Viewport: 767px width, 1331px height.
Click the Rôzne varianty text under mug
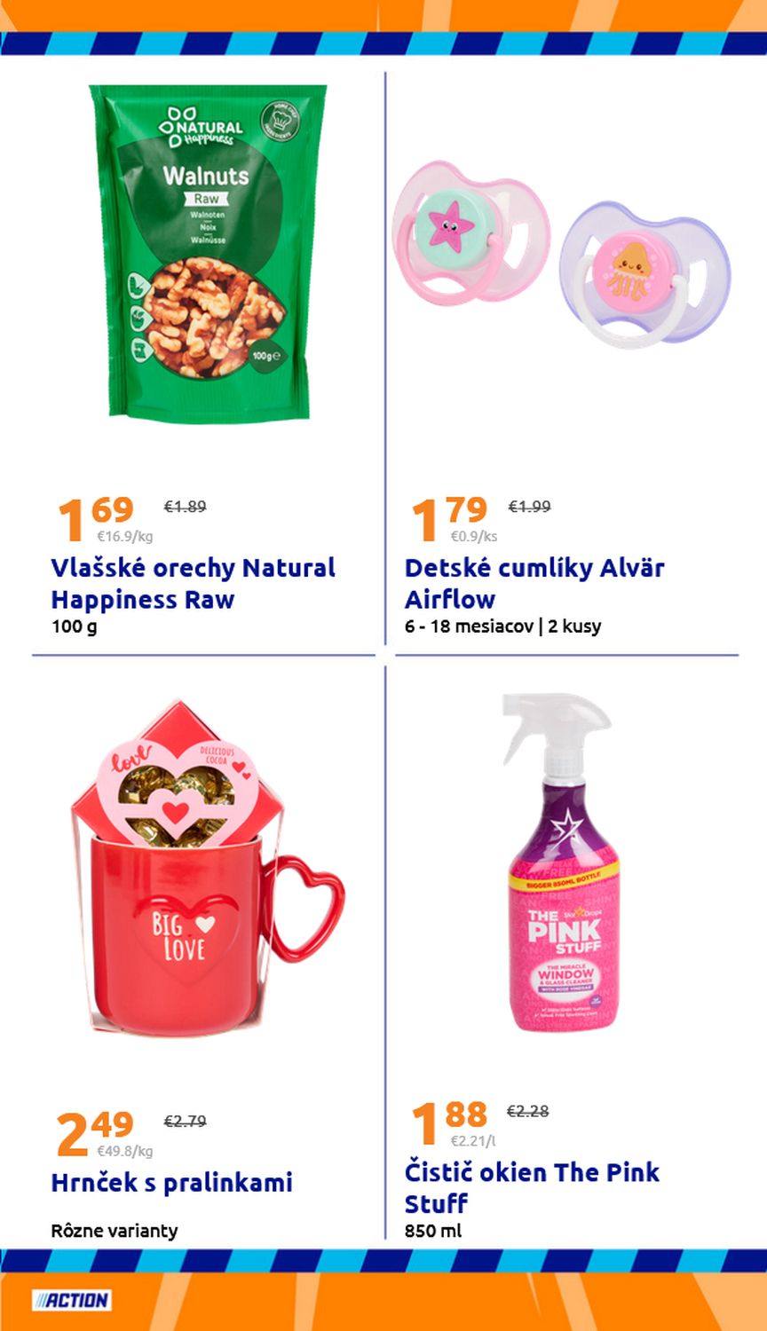click(x=115, y=1231)
